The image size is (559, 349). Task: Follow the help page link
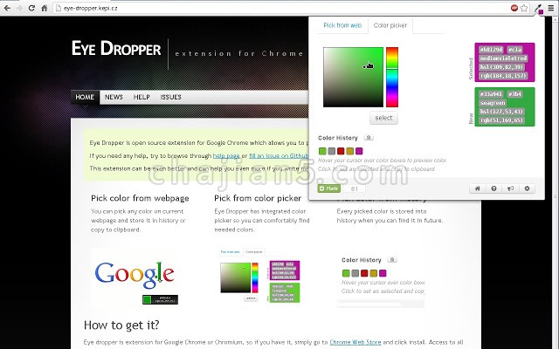226,156
